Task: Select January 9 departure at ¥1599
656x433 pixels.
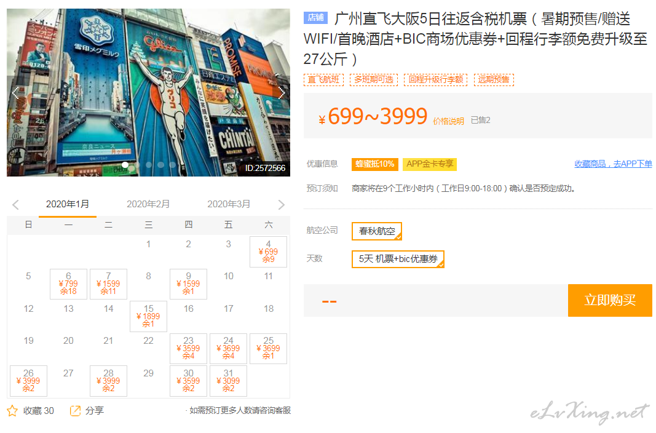Action: [188, 284]
